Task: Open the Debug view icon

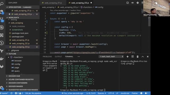Action: pyautogui.click(x=2, y=27)
